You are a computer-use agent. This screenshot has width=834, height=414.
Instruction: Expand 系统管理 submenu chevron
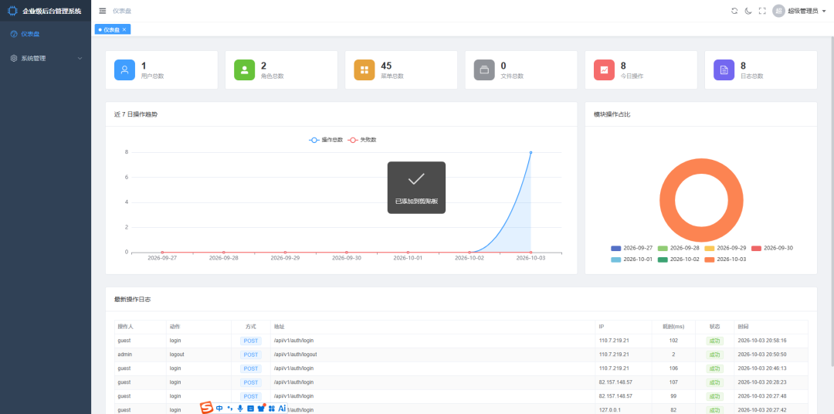[x=80, y=59]
